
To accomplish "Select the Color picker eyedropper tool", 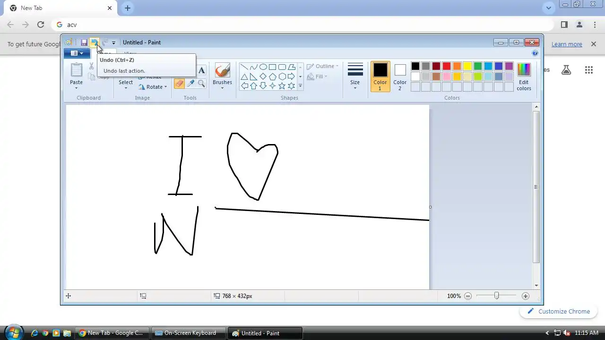I will 190,84.
